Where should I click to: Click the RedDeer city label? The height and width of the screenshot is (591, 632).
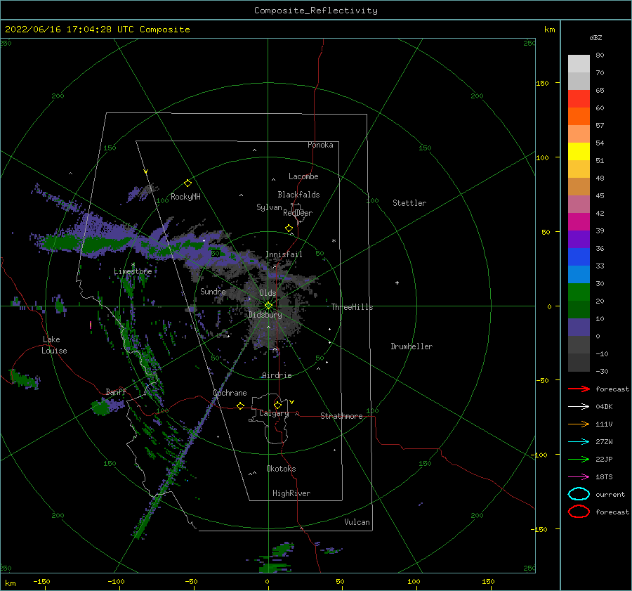point(298,213)
